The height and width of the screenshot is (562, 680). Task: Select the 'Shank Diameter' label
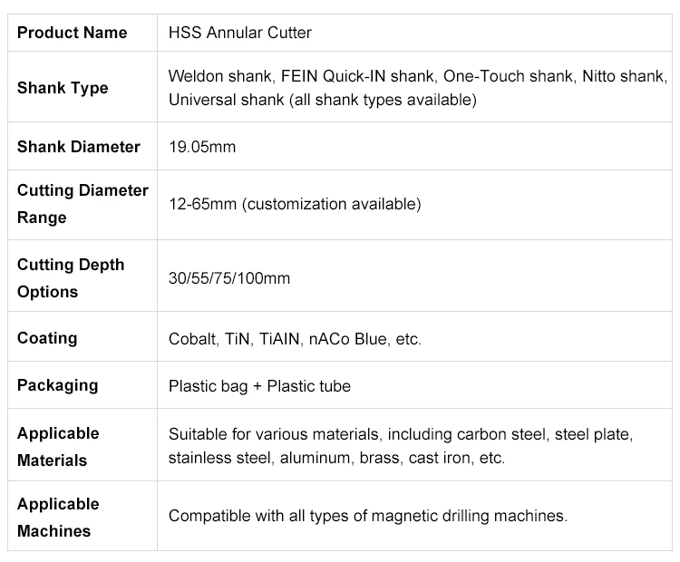(x=79, y=147)
